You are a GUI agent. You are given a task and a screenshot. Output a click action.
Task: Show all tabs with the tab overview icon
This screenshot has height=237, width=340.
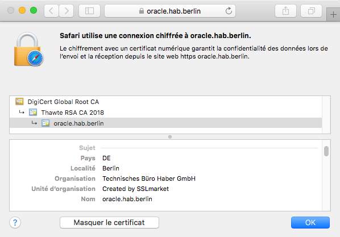click(311, 11)
